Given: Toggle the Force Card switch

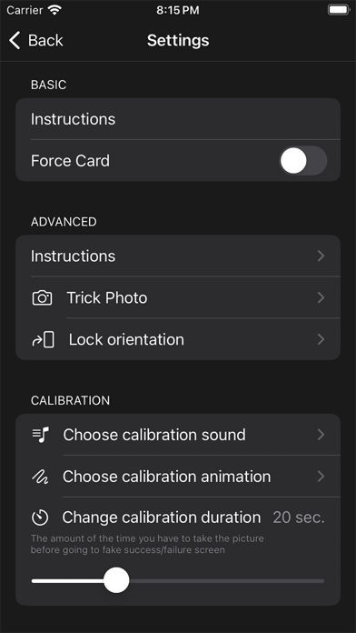Looking at the screenshot, I should [x=303, y=161].
